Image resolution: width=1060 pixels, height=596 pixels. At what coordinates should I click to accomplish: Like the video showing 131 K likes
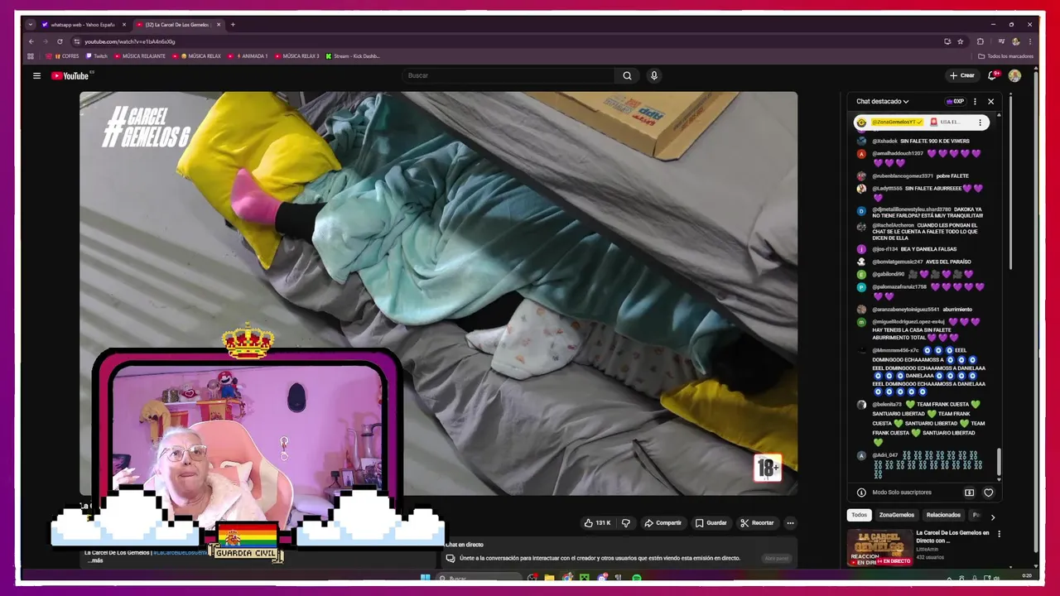597,523
